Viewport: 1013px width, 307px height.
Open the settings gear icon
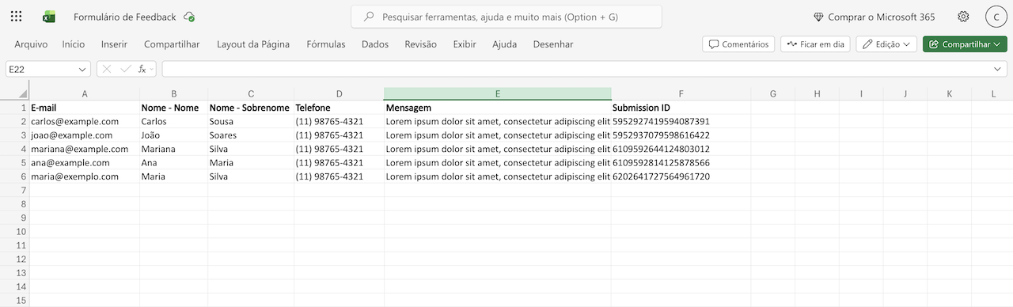click(963, 17)
